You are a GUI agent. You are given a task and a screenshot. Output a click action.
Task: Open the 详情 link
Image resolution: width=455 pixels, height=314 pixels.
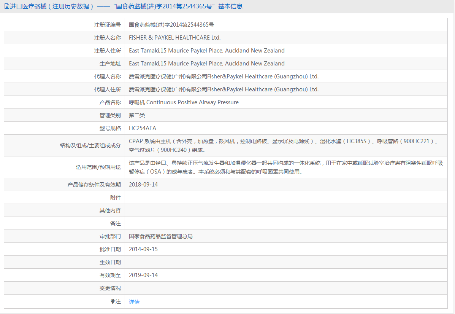pyautogui.click(x=134, y=302)
